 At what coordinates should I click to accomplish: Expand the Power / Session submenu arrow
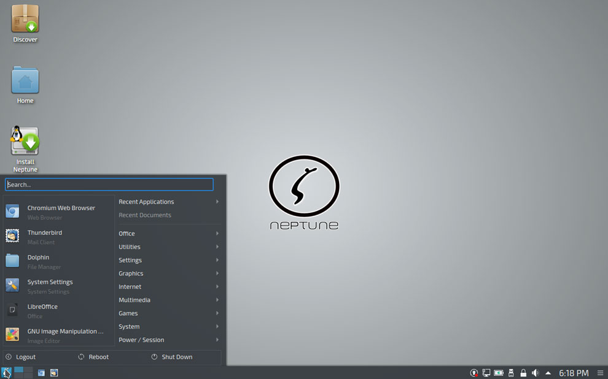(x=217, y=340)
